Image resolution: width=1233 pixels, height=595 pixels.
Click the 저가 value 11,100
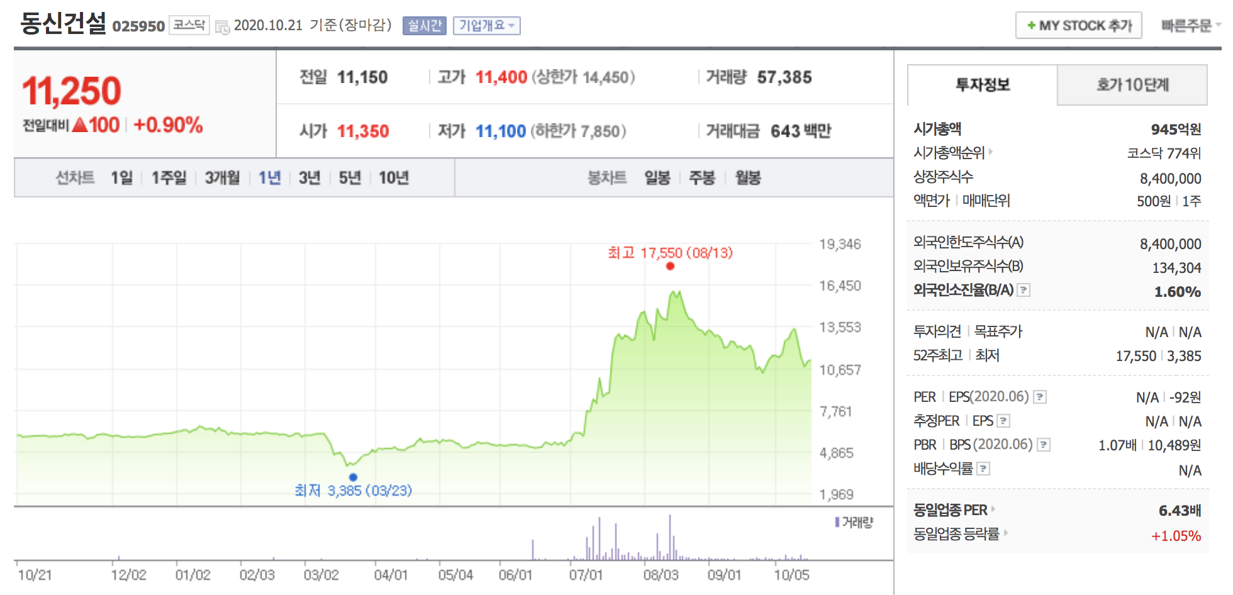click(x=501, y=131)
